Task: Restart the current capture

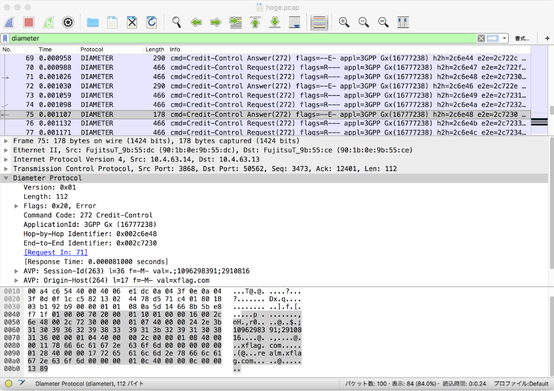Action: pyautogui.click(x=48, y=22)
